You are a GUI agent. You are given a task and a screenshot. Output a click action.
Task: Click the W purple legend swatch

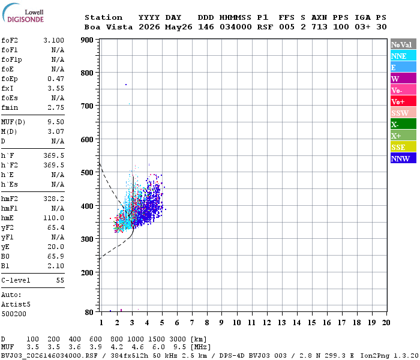(403, 79)
